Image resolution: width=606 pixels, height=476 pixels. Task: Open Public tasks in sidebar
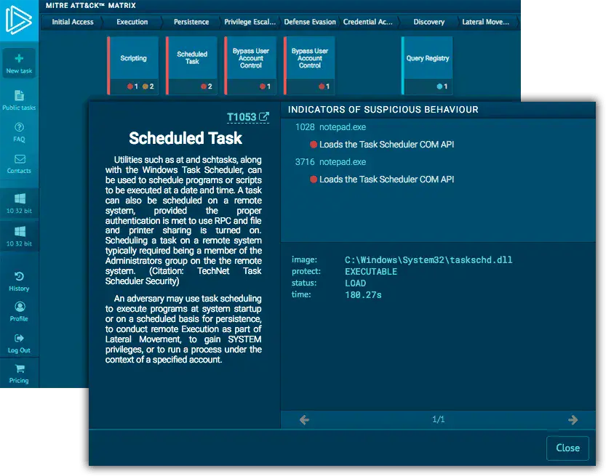coord(19,100)
